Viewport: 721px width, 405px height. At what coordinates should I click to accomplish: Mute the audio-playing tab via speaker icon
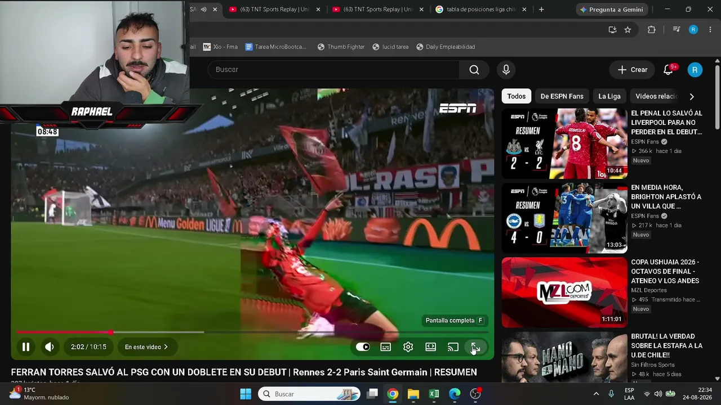pos(203,10)
